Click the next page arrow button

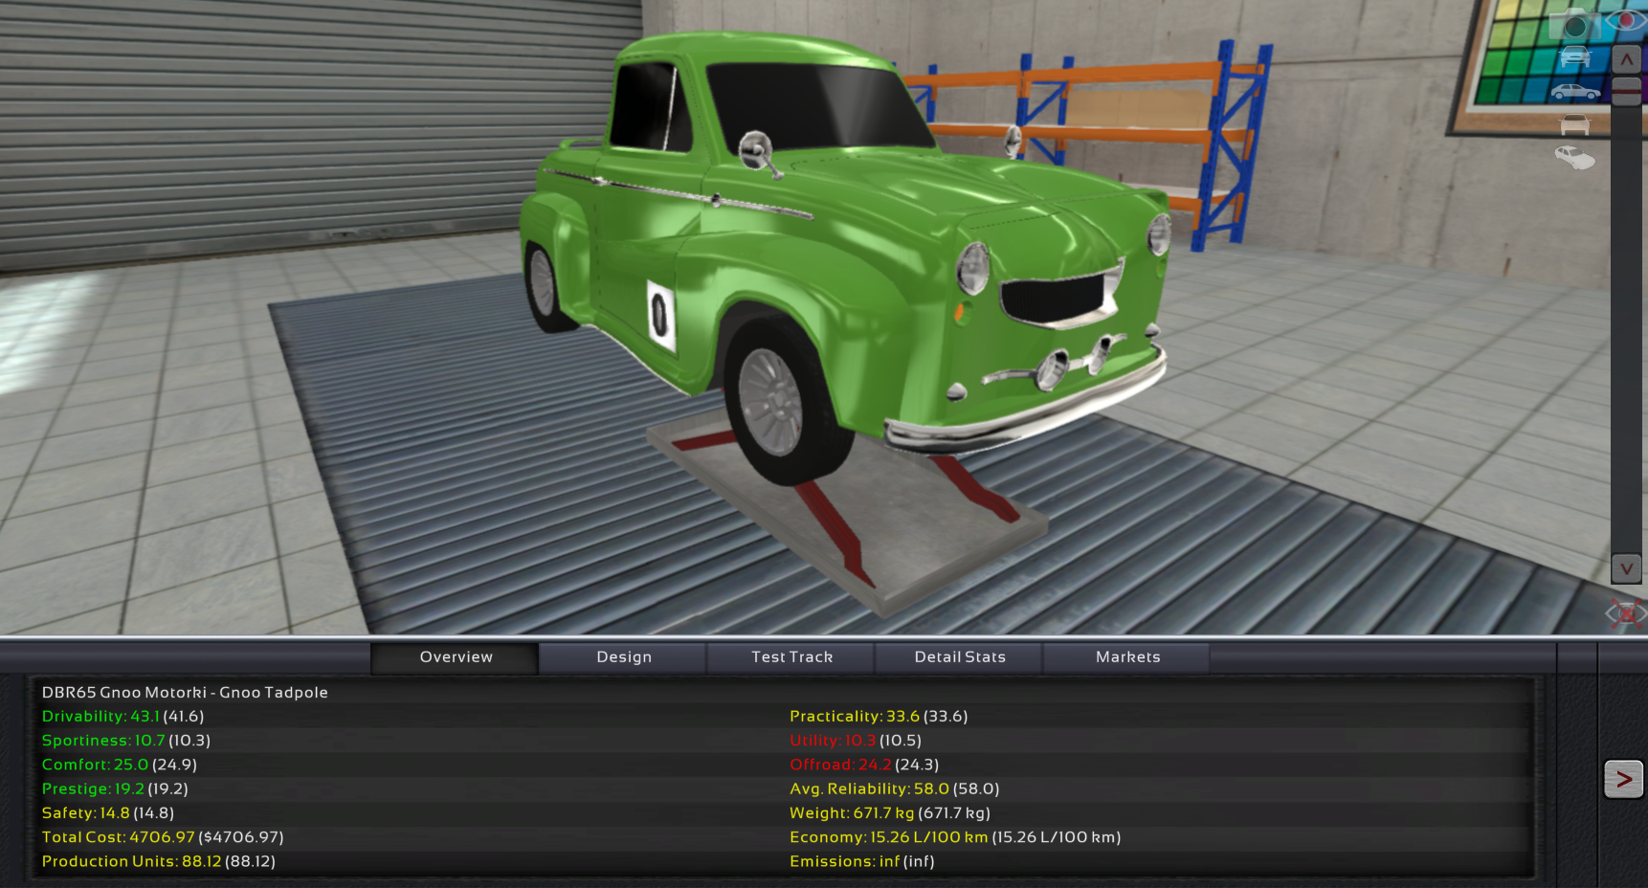pos(1623,779)
